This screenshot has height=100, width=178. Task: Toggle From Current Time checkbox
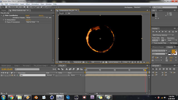(x=153, y=43)
